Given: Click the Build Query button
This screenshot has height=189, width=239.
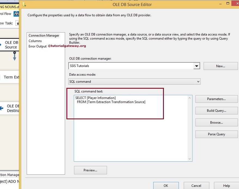Looking at the screenshot, I should [216, 111].
